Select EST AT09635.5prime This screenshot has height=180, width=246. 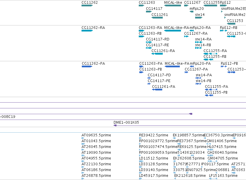pos(96,135)
